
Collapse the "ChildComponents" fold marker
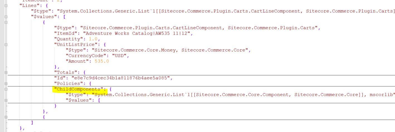[x=6, y=89]
